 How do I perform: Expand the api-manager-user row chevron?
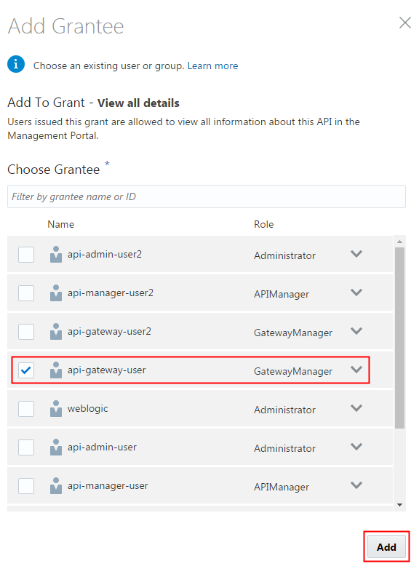tap(356, 485)
